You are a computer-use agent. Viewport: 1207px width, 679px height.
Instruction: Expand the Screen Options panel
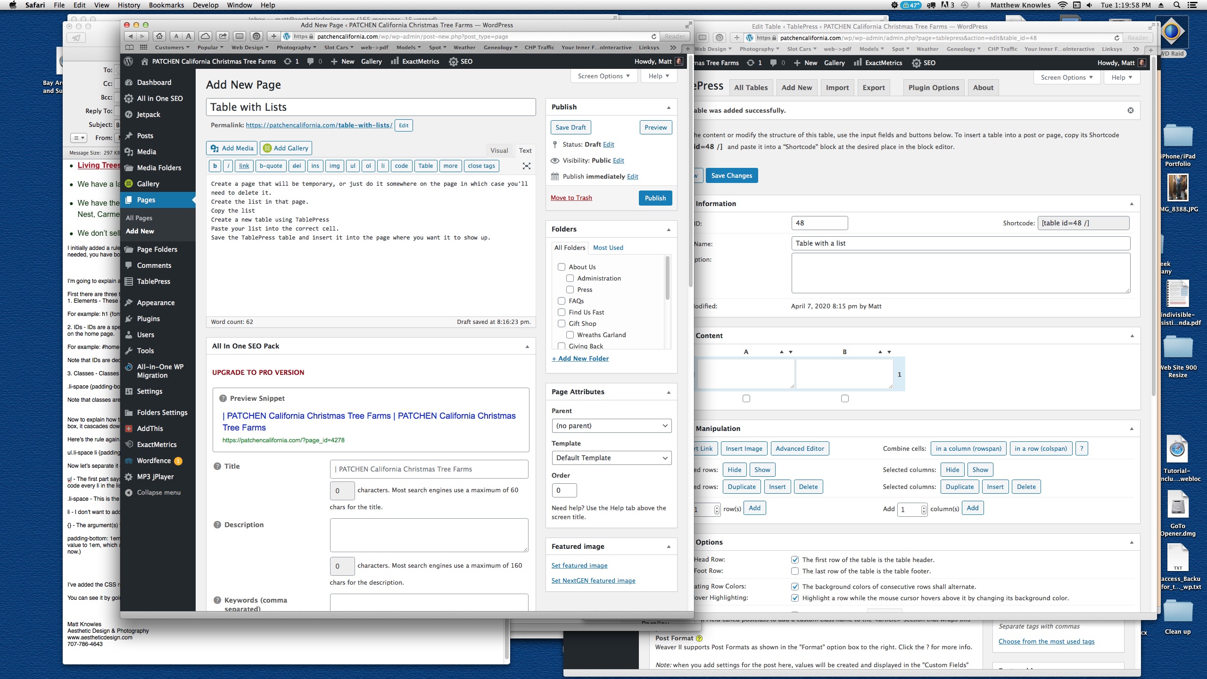click(603, 76)
